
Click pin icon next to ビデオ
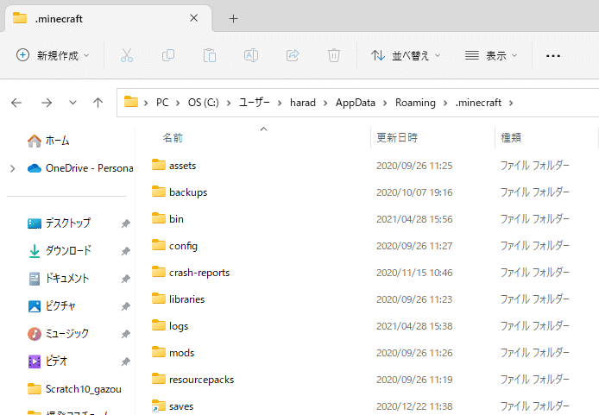pos(126,362)
